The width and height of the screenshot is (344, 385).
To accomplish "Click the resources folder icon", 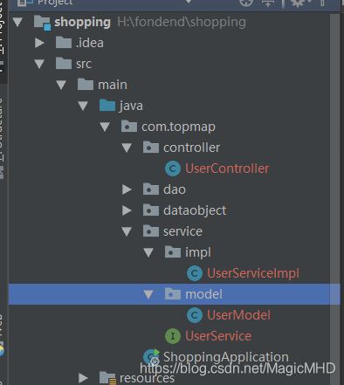I will (107, 378).
